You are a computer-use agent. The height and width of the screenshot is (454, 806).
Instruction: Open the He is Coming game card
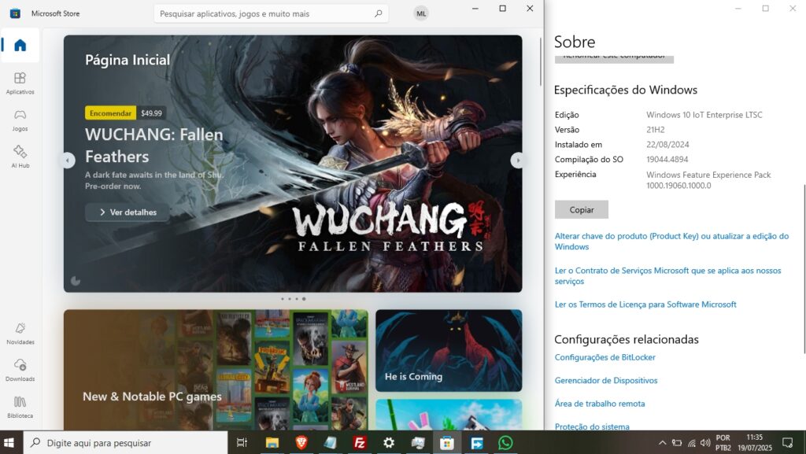pos(449,350)
